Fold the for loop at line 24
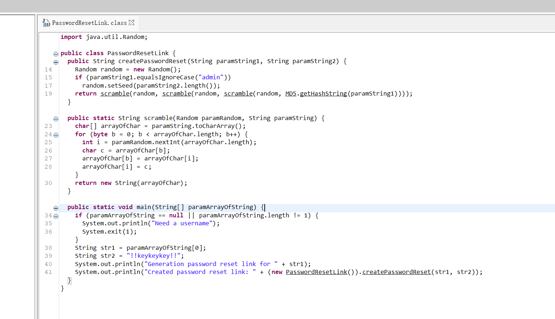The image size is (555, 319). (56, 135)
